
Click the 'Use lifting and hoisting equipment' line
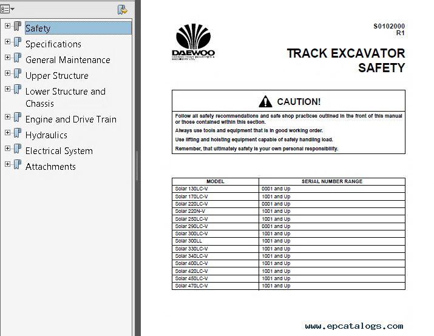point(254,139)
